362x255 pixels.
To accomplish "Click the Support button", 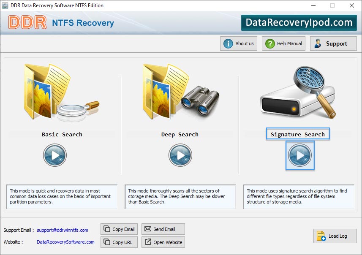I will click(x=333, y=43).
